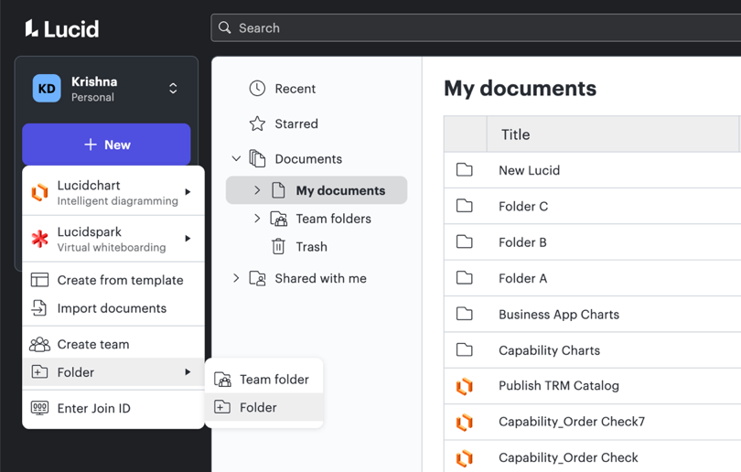Click folder icon beside Business App Charts
This screenshot has height=472, width=741.
coord(465,313)
